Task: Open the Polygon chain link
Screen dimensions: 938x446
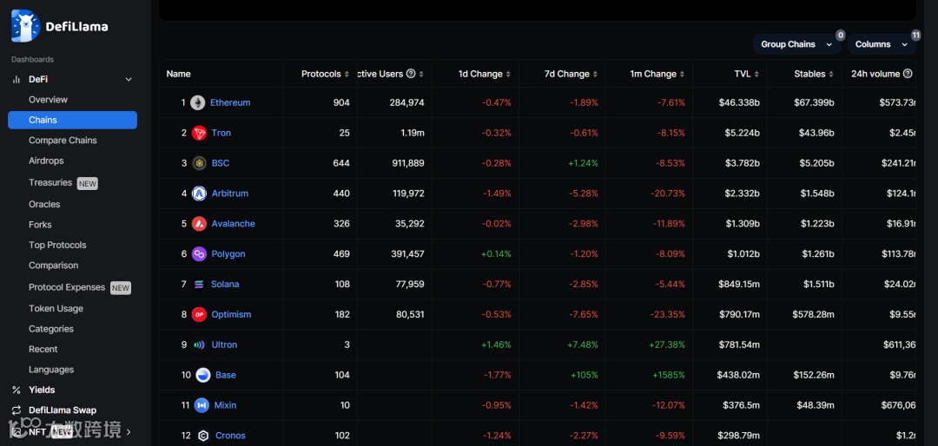Action: click(228, 254)
